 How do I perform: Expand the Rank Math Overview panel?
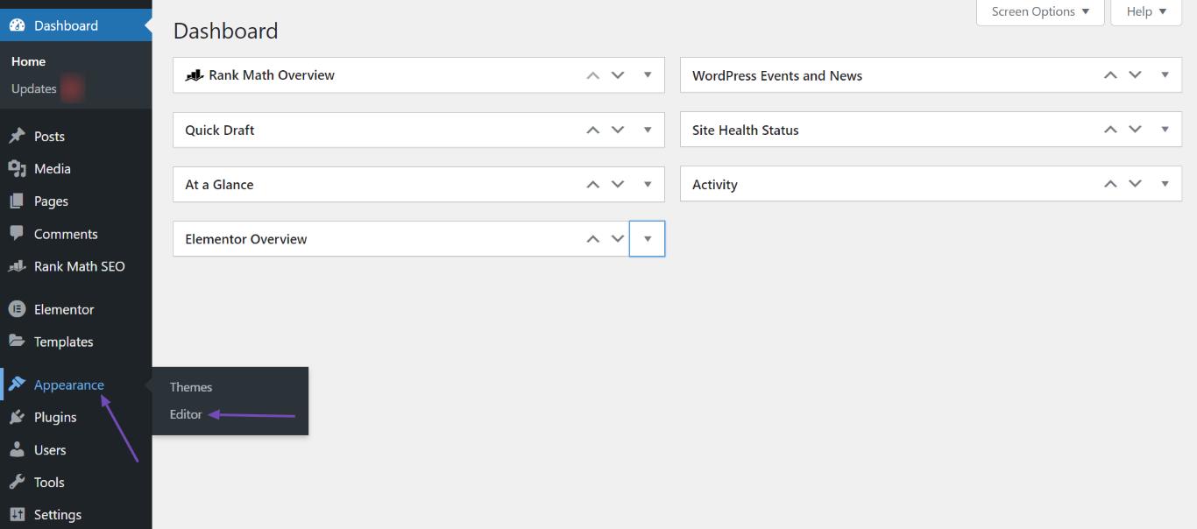coord(648,75)
